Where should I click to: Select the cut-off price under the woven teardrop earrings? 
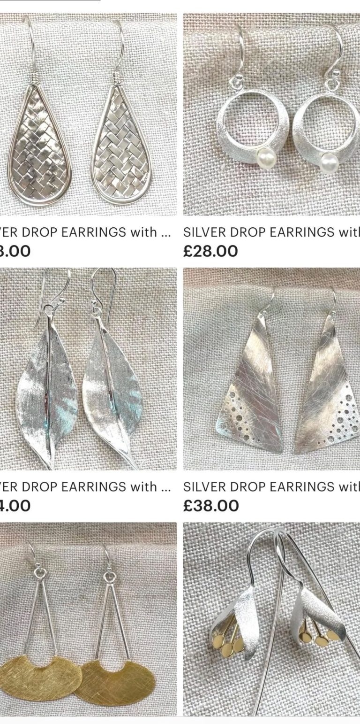coord(15,251)
